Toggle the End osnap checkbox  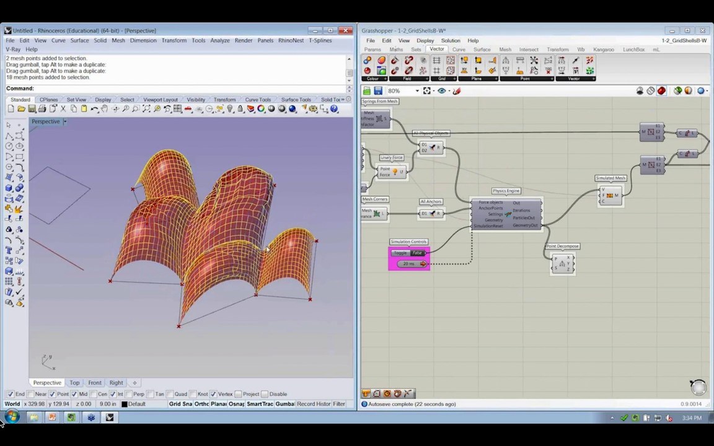(x=10, y=394)
